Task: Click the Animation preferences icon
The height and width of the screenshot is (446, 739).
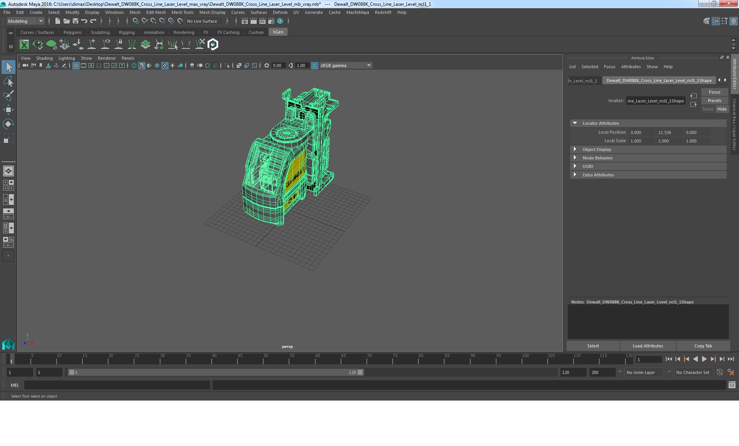Action: [731, 372]
